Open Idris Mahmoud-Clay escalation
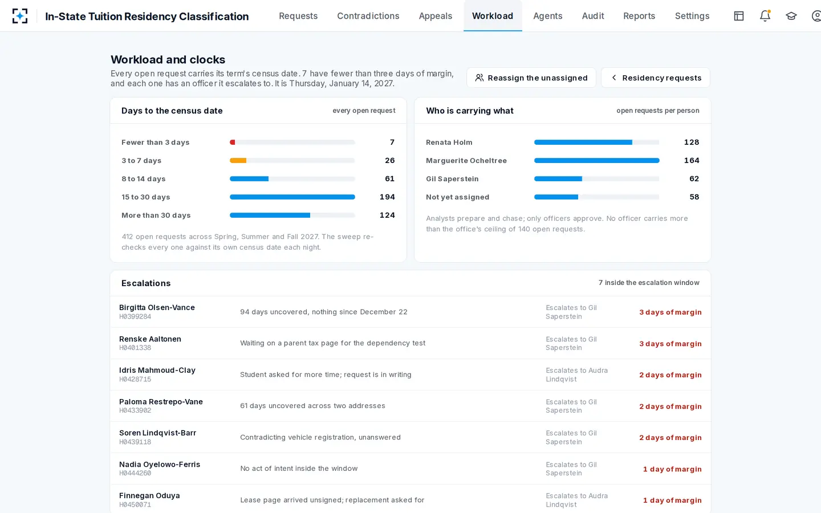Image resolution: width=821 pixels, height=513 pixels. coord(410,374)
